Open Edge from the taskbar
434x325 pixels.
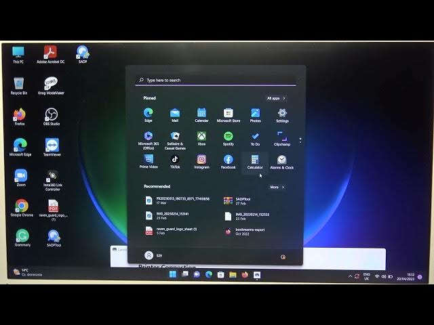[209, 274]
